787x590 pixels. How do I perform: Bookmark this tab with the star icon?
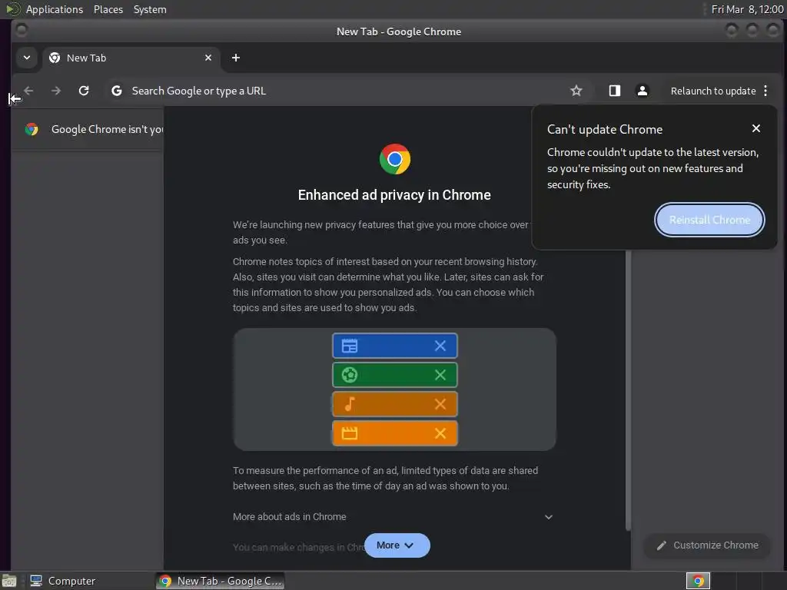coord(576,91)
